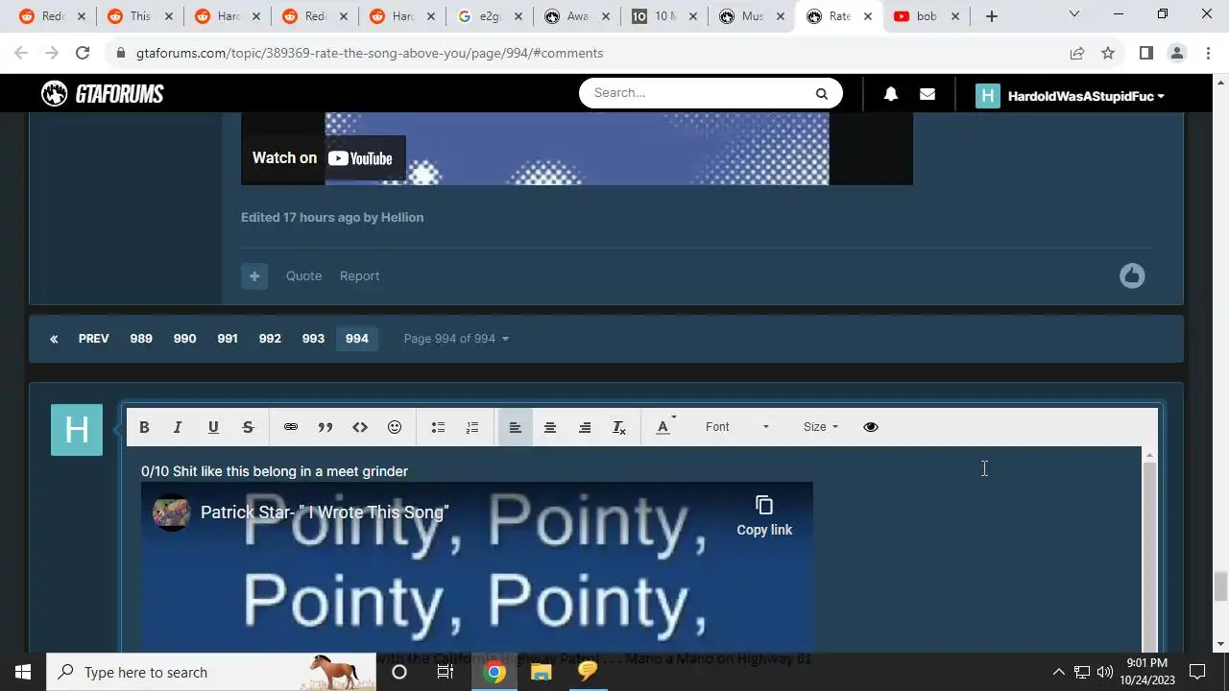This screenshot has height=691, width=1229.
Task: Click the Report link under the post
Action: tap(359, 276)
